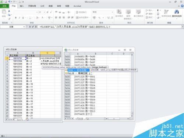
Task: Click the Decrease Decimal icon
Action: pyautogui.click(x=112, y=18)
